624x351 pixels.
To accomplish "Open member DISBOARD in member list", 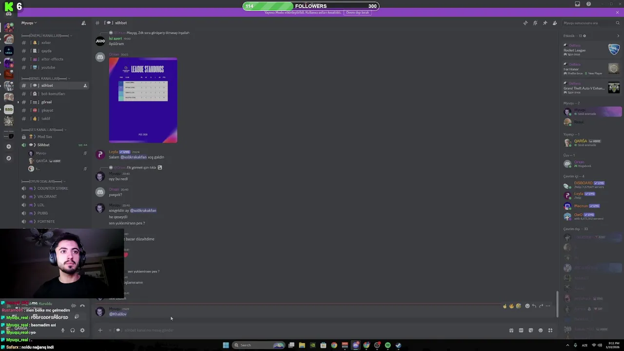I will pyautogui.click(x=592, y=185).
